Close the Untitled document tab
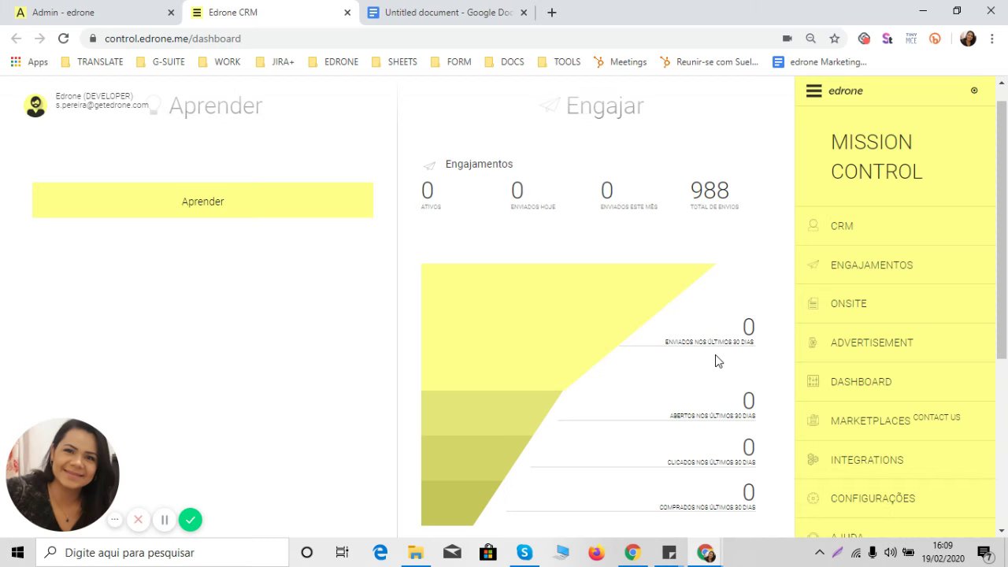This screenshot has height=567, width=1008. [x=524, y=13]
